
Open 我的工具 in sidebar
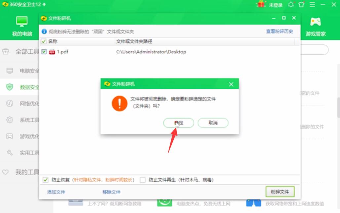coord(27,172)
